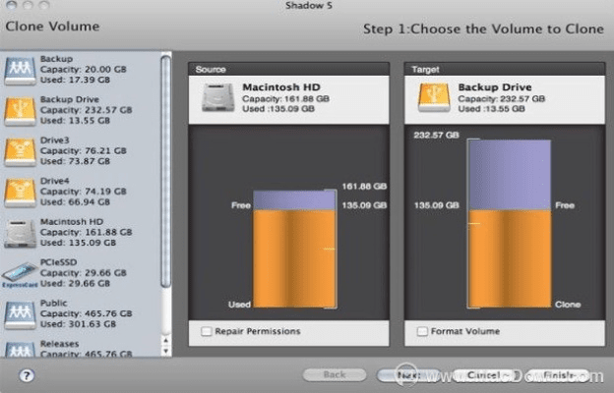Screen dimensions: 614x393
Task: Select the Backup volume network icon
Action: coord(21,68)
